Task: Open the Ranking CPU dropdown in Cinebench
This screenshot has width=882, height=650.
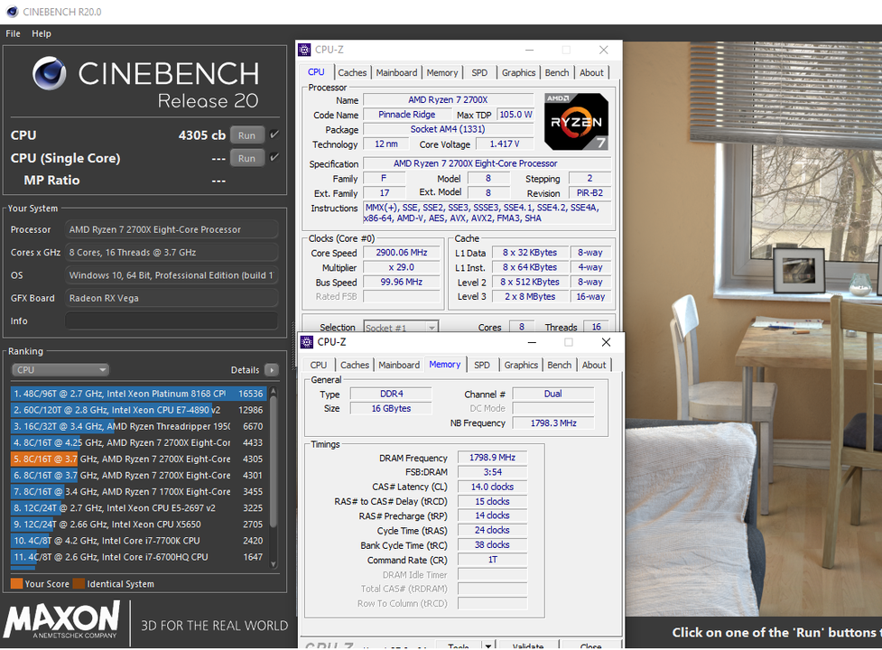Action: [x=60, y=370]
